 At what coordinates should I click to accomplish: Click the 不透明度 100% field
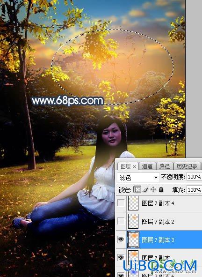[194, 177]
